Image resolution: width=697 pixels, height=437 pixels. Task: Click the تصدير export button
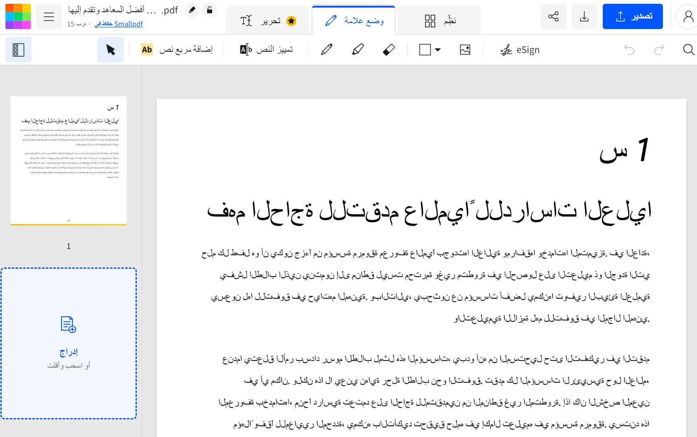tap(633, 16)
